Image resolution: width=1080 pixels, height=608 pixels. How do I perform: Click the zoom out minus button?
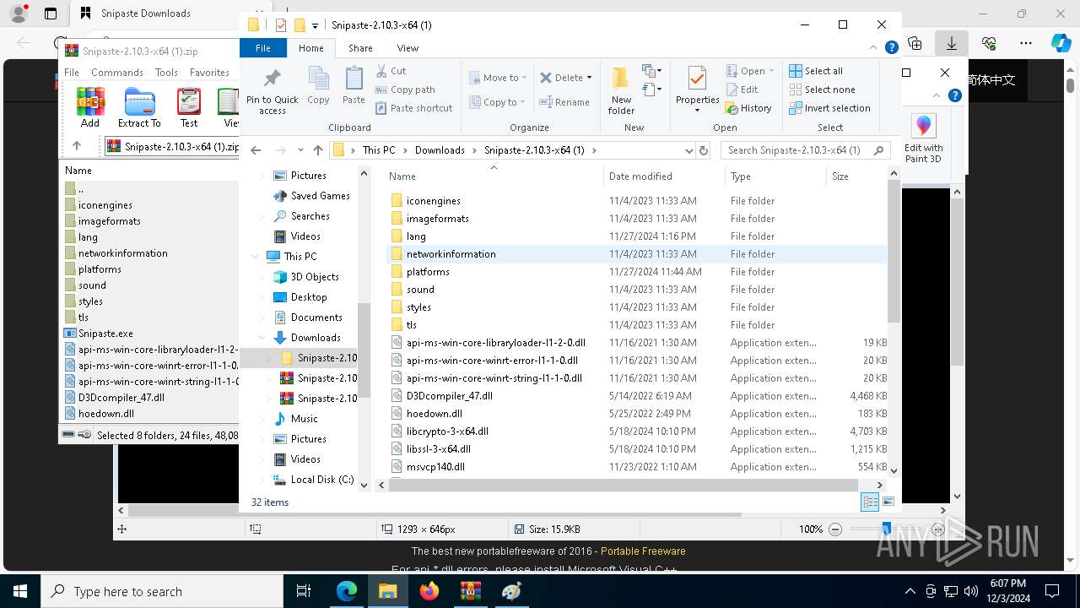[835, 529]
